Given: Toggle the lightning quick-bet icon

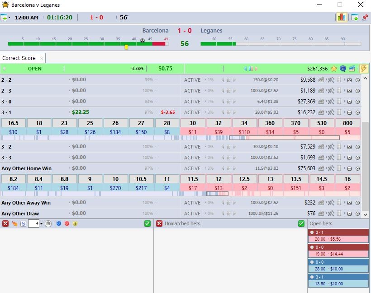Looking at the screenshot, I should 363,69.
